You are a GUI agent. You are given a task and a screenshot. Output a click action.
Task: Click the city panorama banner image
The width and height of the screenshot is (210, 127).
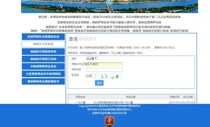[110, 6]
